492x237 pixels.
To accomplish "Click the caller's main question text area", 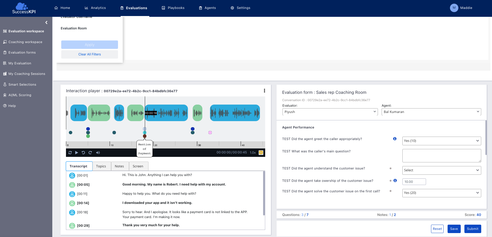I will pyautogui.click(x=442, y=156).
